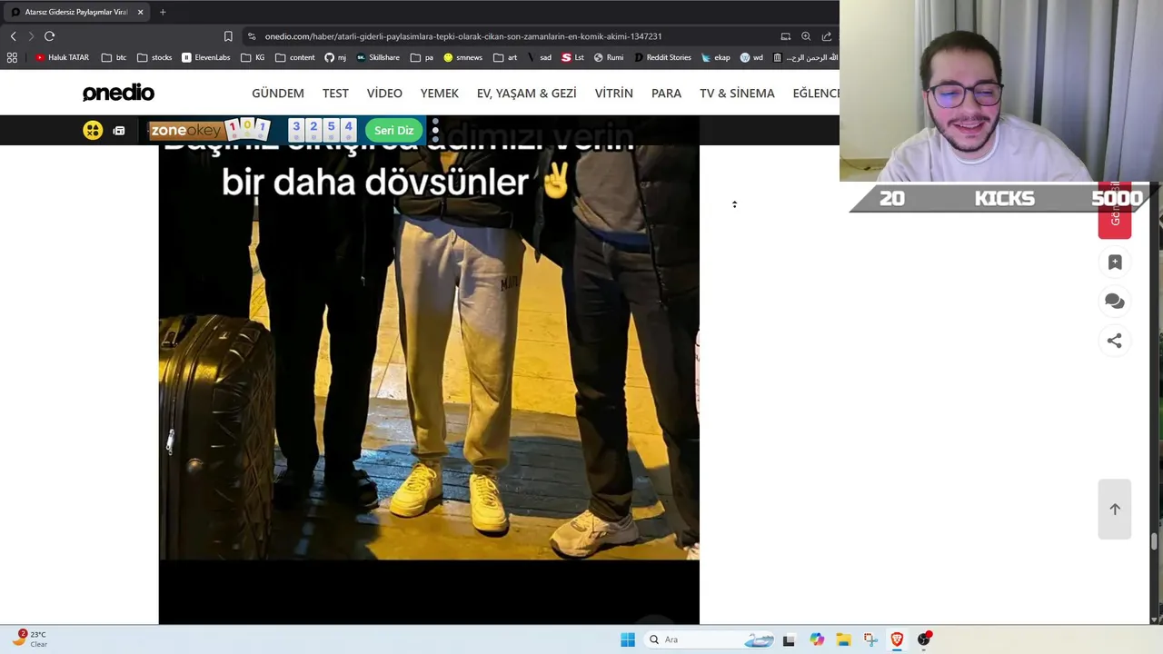Open the smnews bookmark
Image resolution: width=1163 pixels, height=654 pixels.
(463, 57)
